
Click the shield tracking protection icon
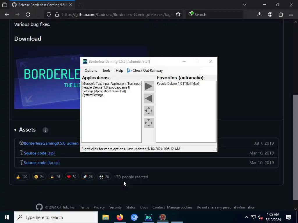[x=49, y=15]
